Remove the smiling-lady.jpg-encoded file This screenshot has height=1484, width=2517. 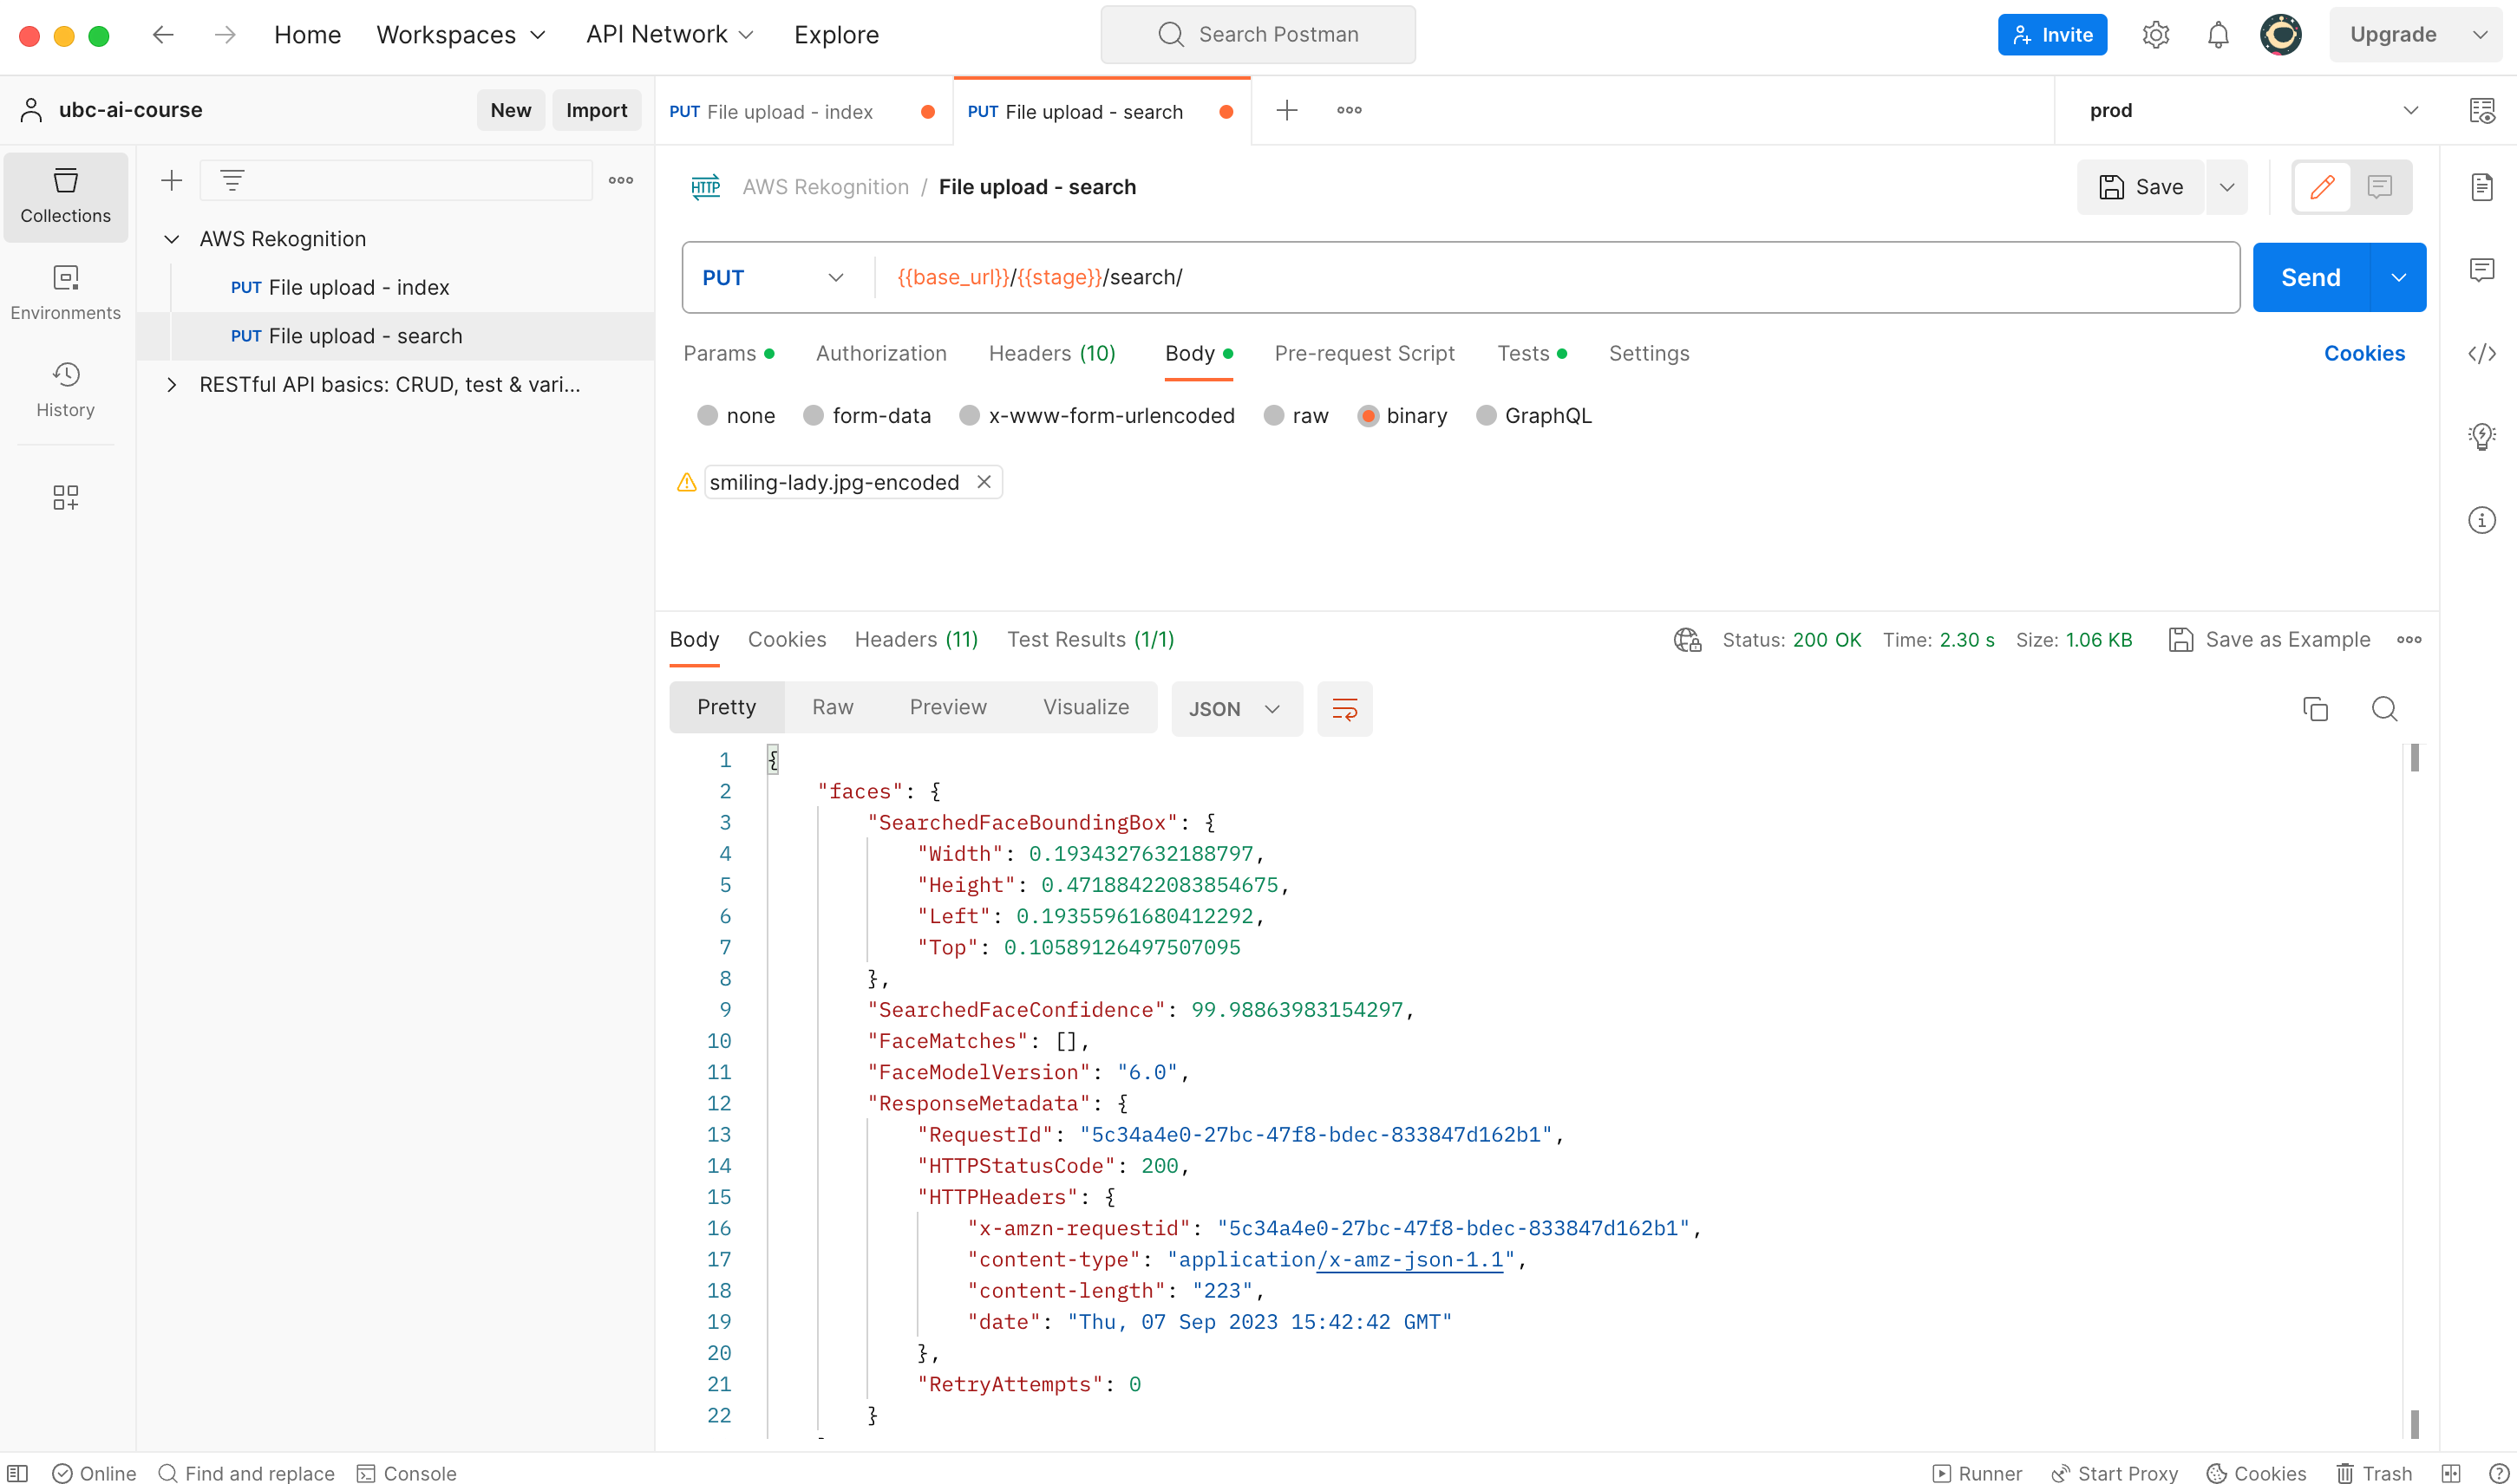coord(984,482)
